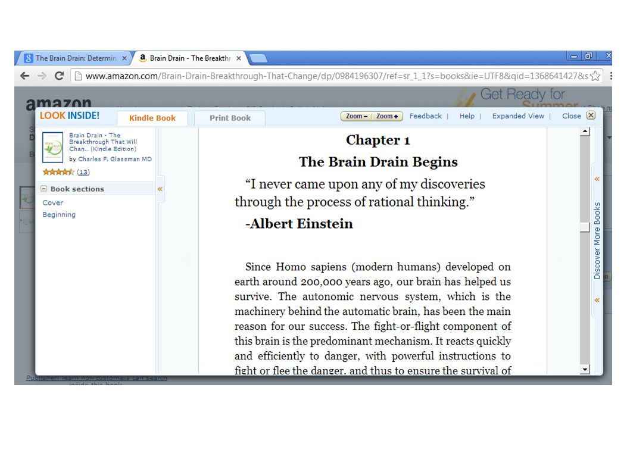Jump to the Beginning section

(x=59, y=214)
